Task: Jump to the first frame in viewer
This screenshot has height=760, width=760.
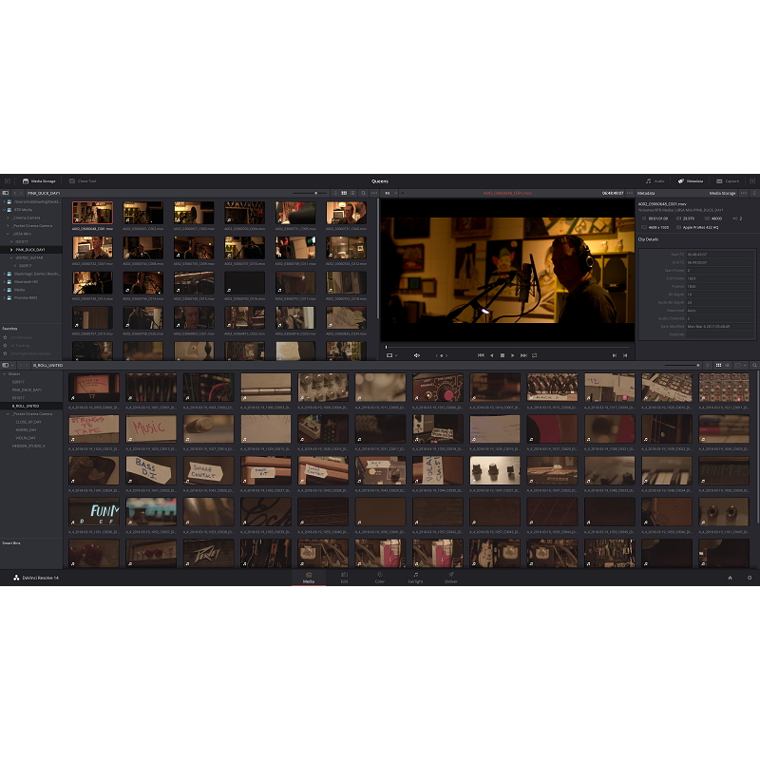Action: click(481, 355)
